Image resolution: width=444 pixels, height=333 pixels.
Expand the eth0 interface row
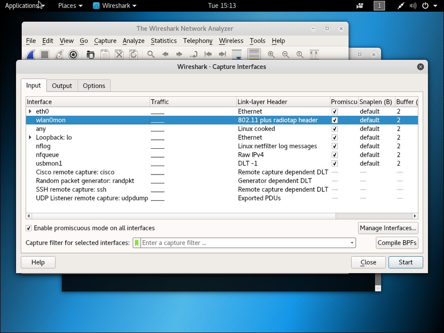pyautogui.click(x=30, y=111)
